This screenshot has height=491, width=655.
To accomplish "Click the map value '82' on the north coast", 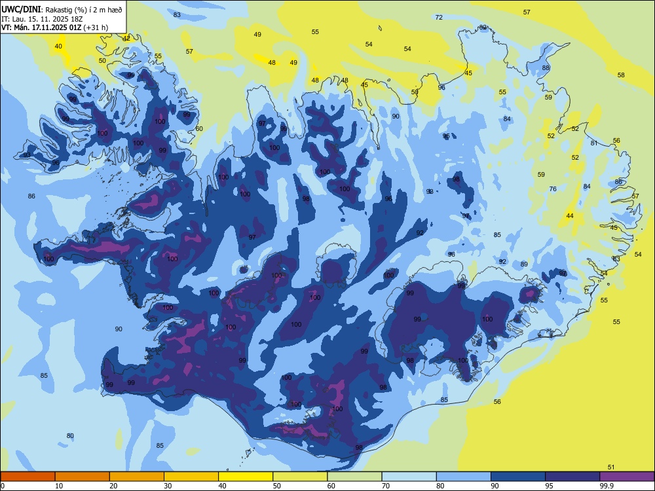I will (483, 27).
